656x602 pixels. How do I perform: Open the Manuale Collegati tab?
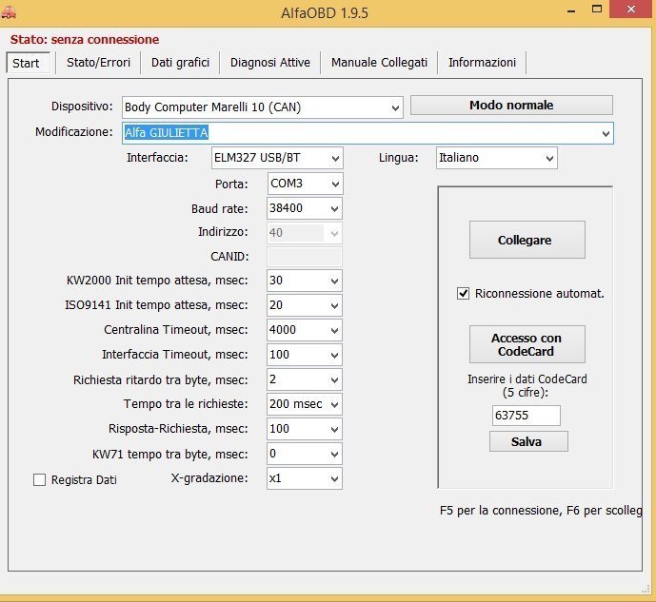pyautogui.click(x=379, y=63)
